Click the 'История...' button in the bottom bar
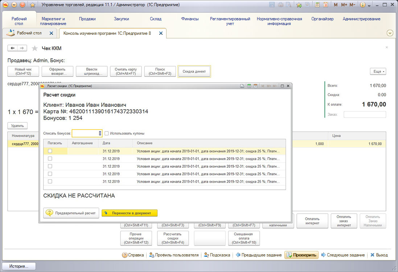This screenshot has height=272, width=398. [20, 266]
